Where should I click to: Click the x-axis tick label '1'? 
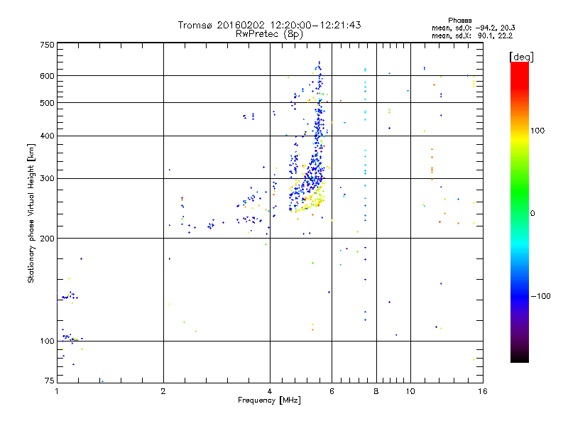point(57,391)
